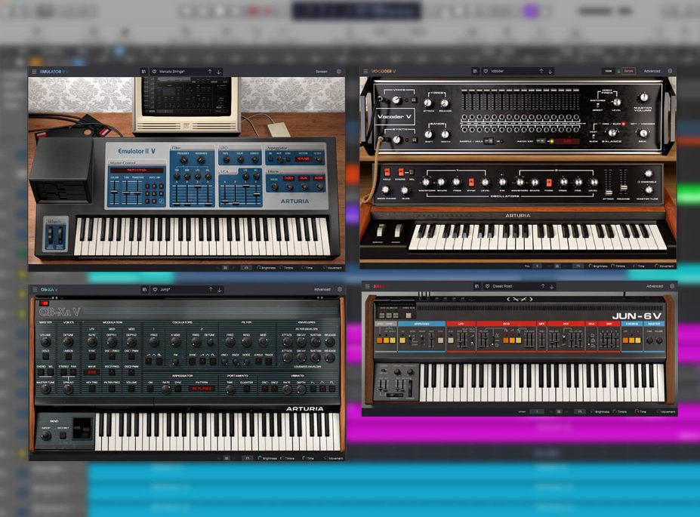The height and width of the screenshot is (517, 700).
Task: Go to next preset in Jun-6 V
Action: (552, 286)
